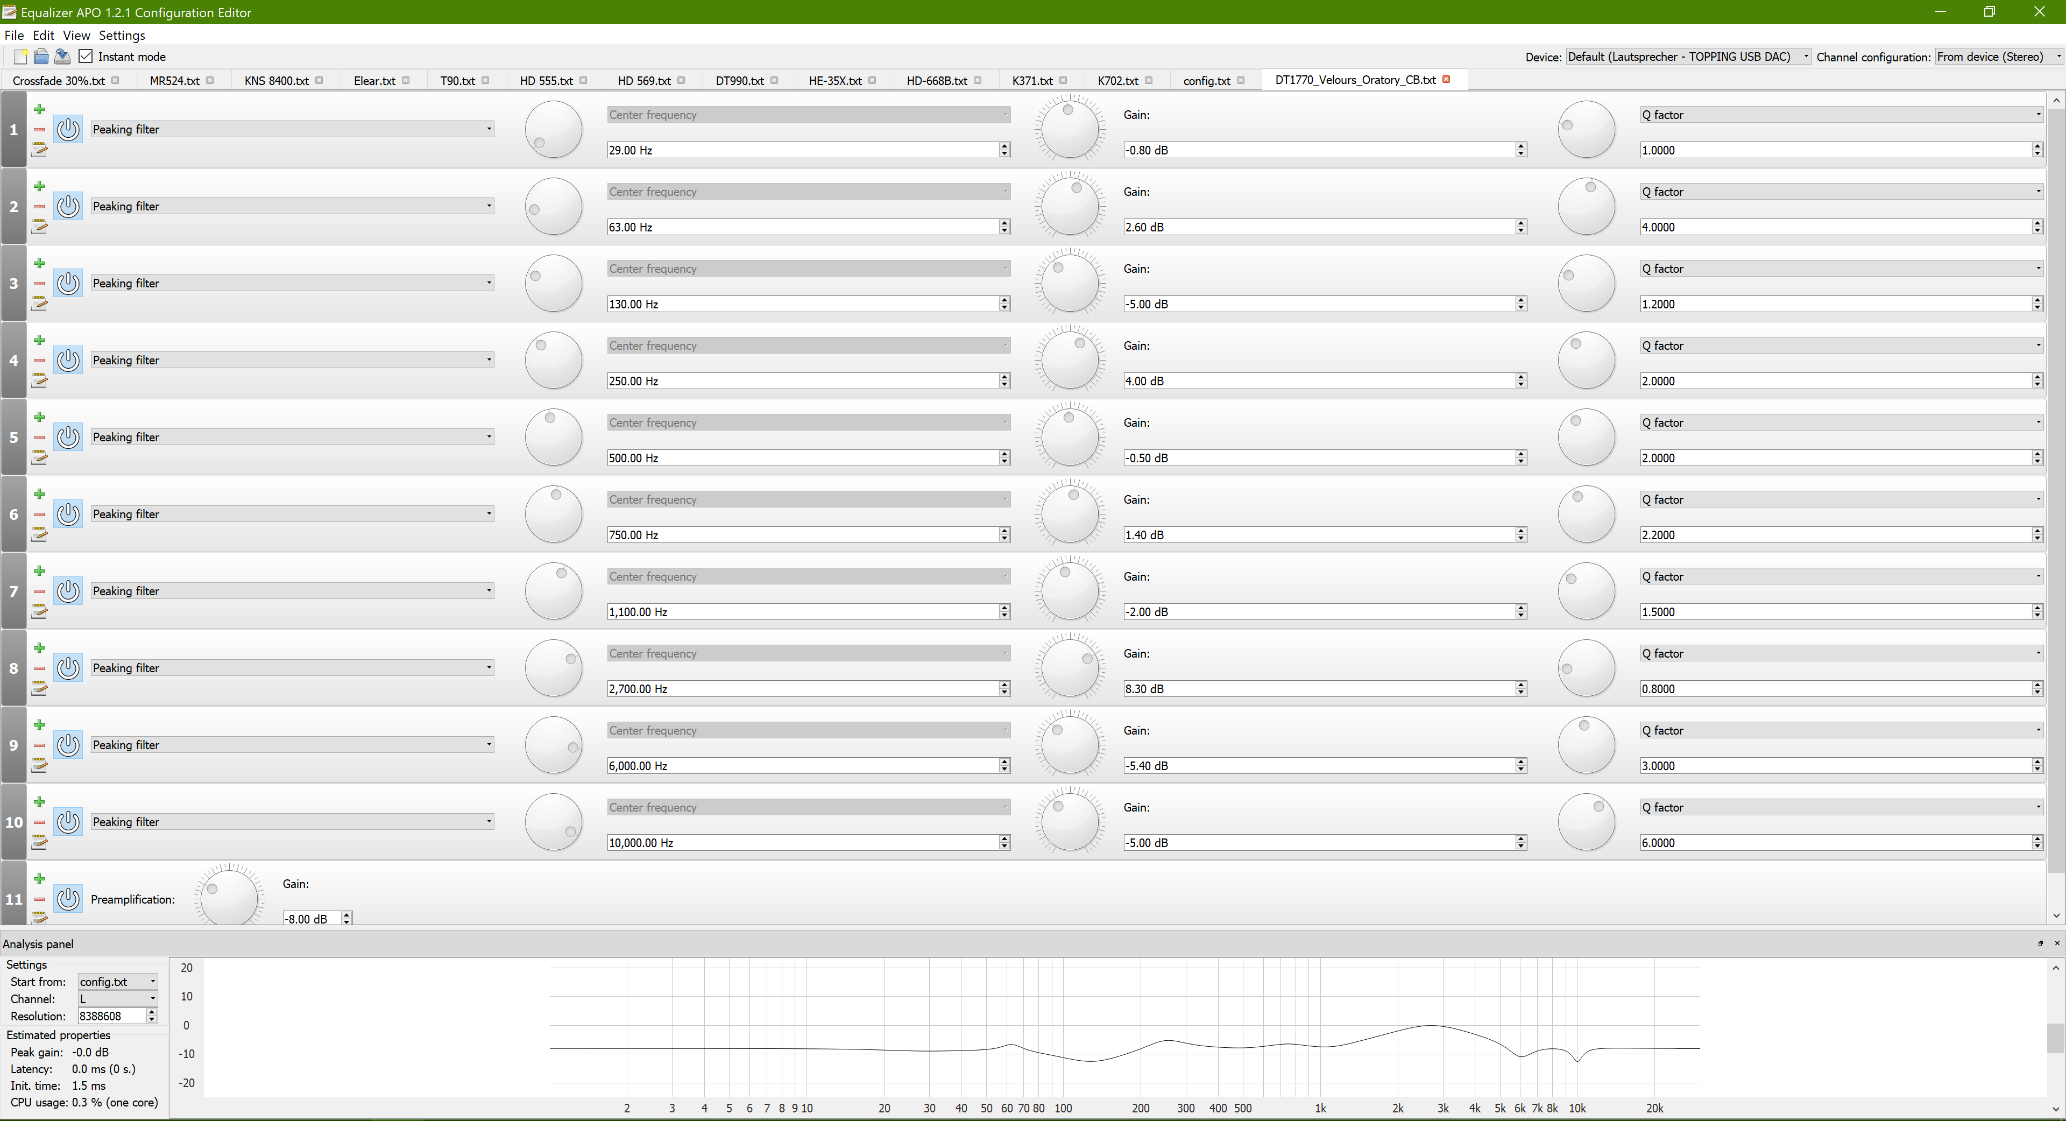This screenshot has width=2066, height=1121.
Task: Toggle the Instant mode checkbox
Action: click(86, 56)
